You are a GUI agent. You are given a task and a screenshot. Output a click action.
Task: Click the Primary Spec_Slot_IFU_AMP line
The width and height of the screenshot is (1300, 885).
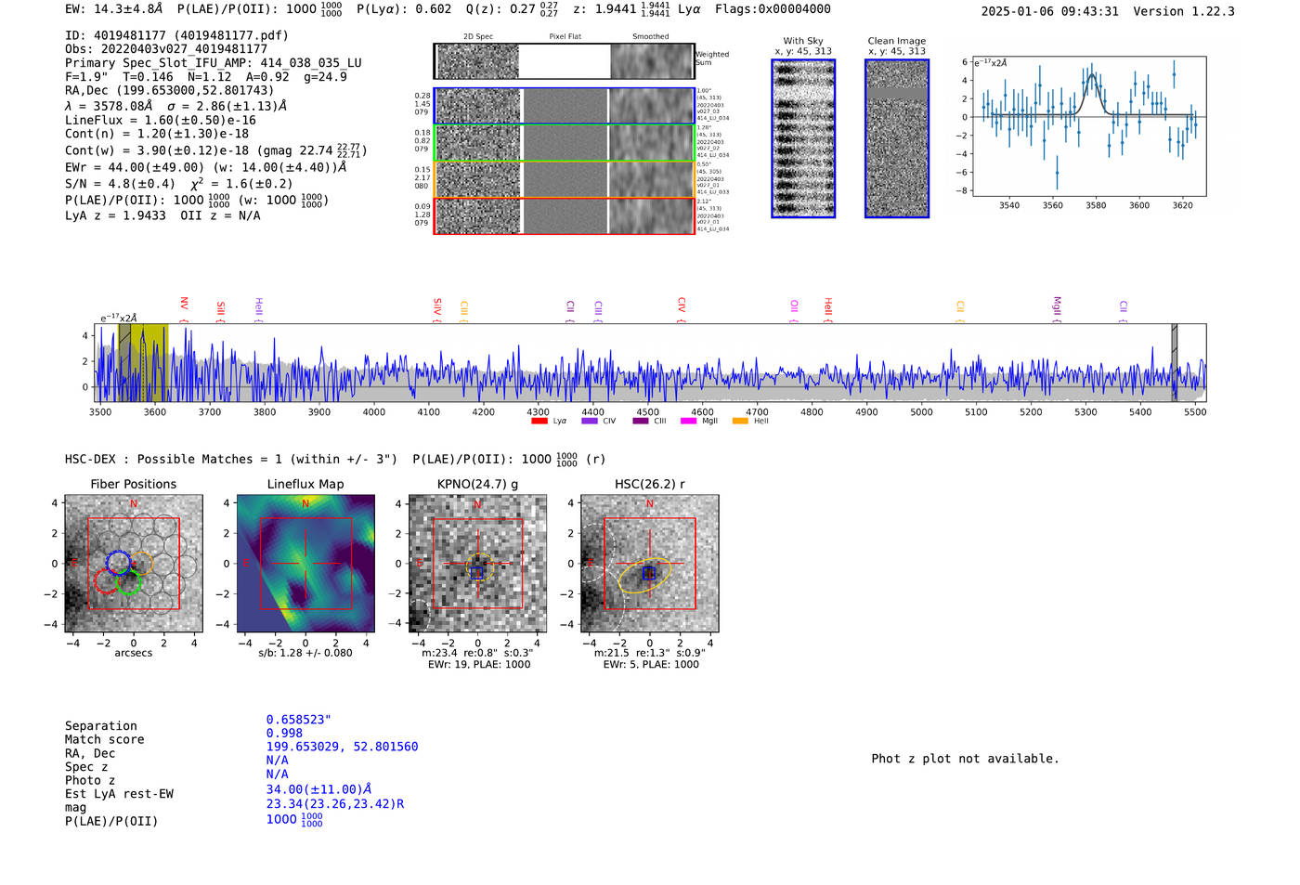click(x=214, y=62)
